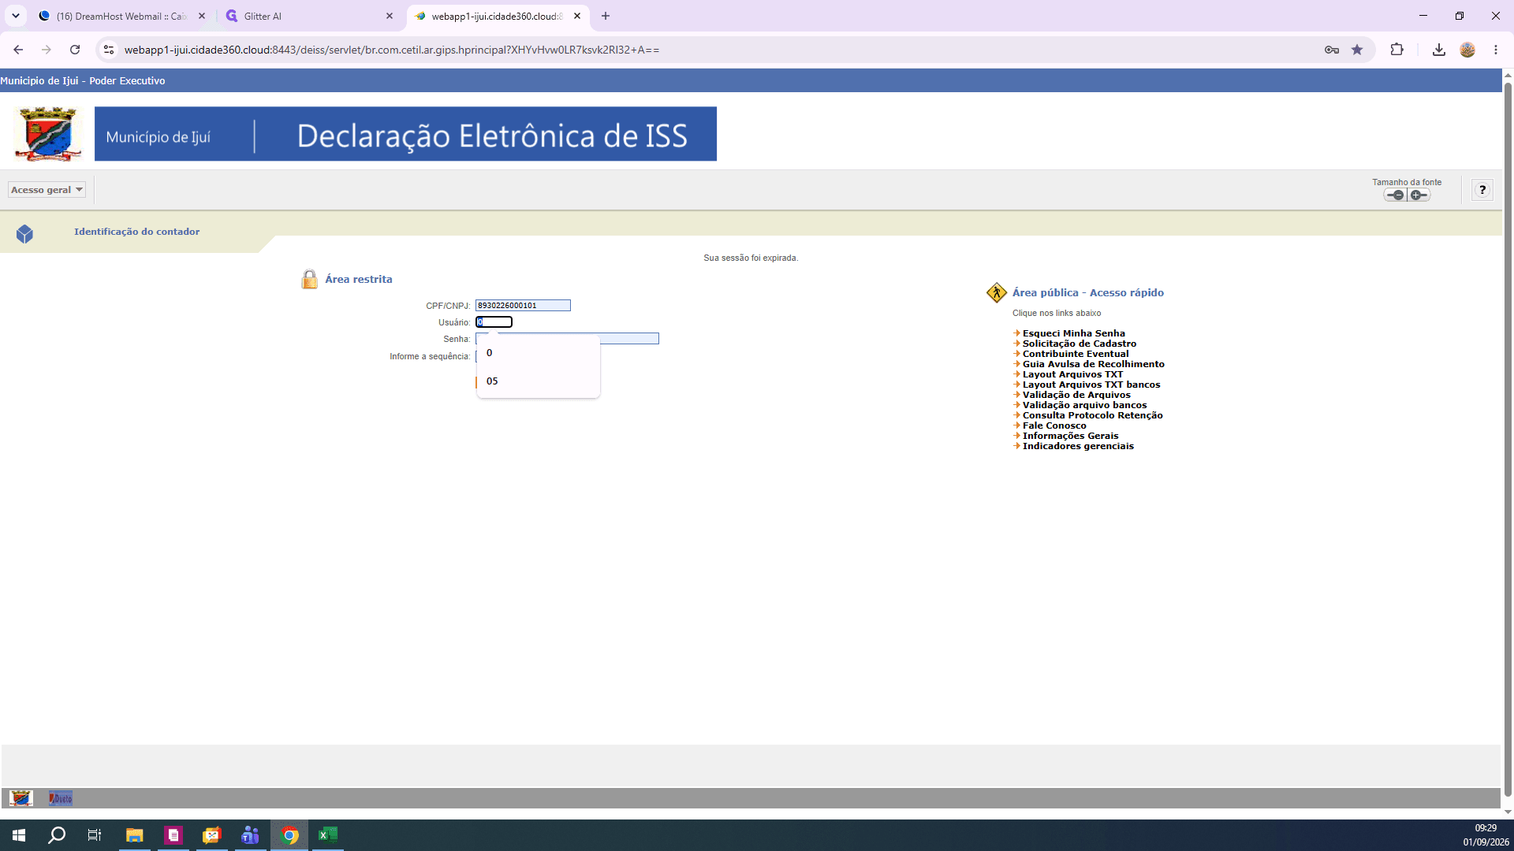The width and height of the screenshot is (1514, 851).
Task: Open Consulta Protocolo Retenção link
Action: [1092, 415]
